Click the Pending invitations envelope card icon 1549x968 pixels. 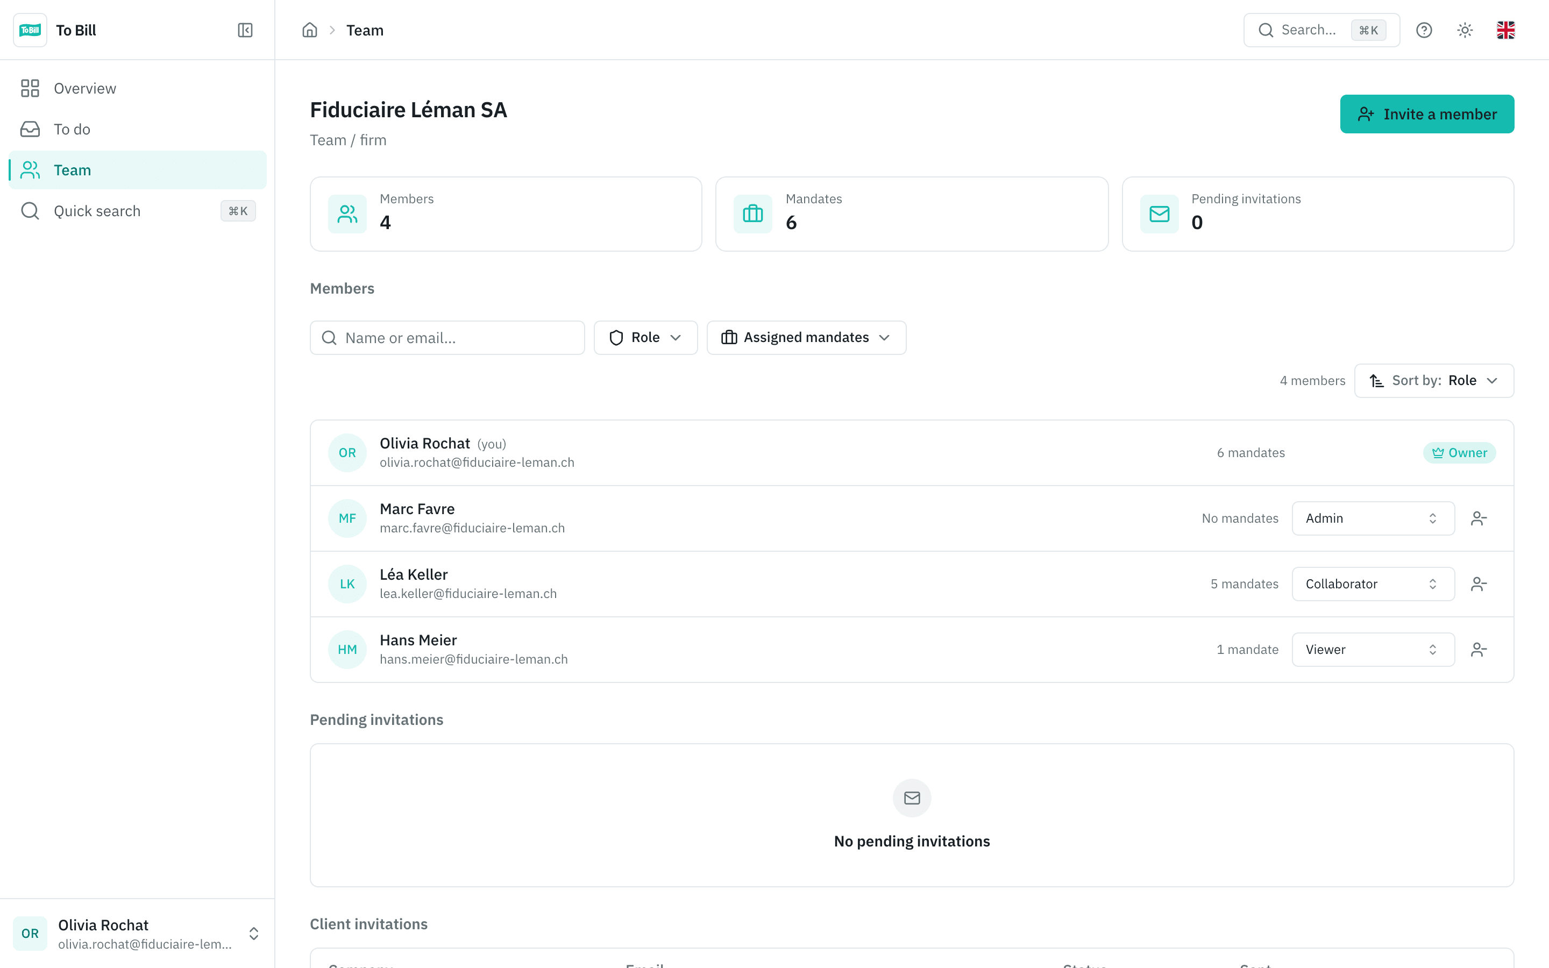1159,214
